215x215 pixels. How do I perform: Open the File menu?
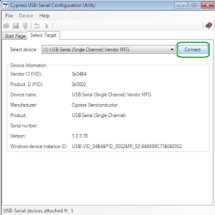[x=9, y=15]
